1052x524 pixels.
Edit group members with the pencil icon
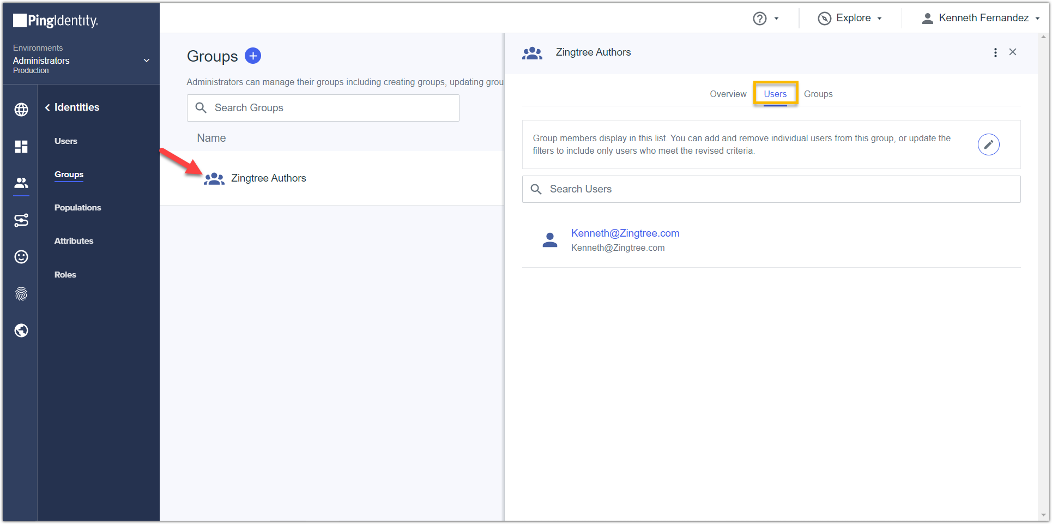pyautogui.click(x=988, y=144)
